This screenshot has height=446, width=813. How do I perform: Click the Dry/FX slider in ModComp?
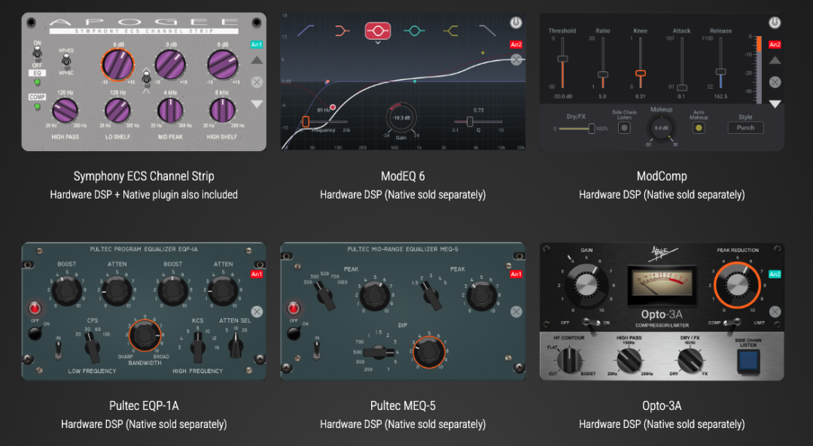(577, 129)
